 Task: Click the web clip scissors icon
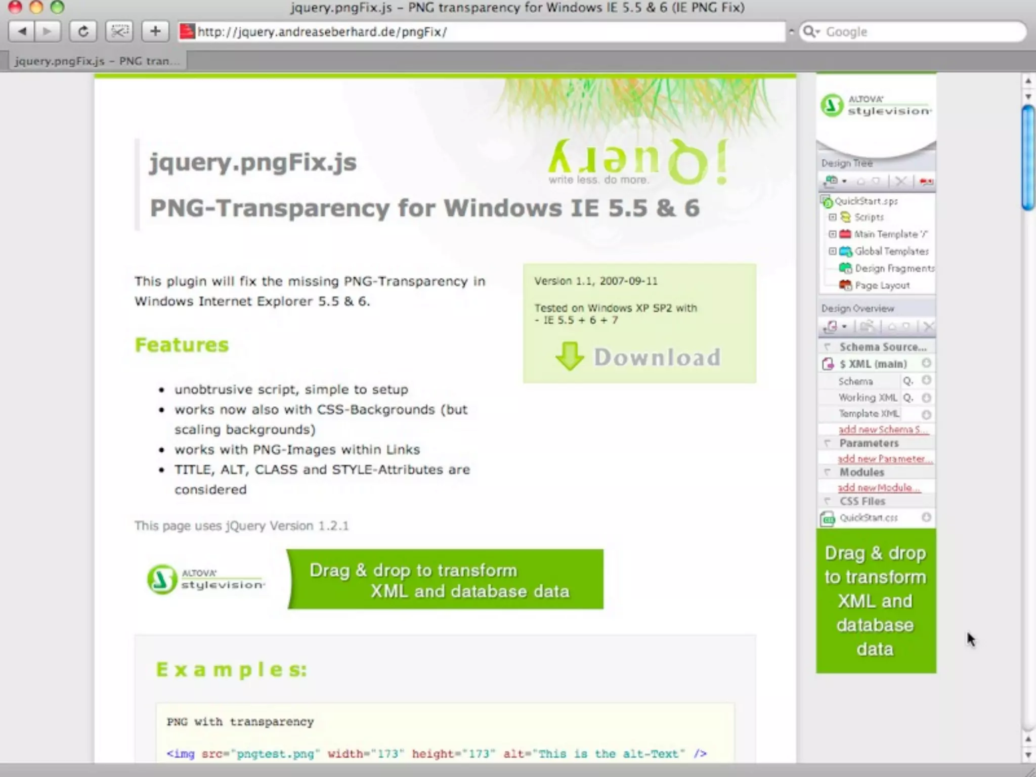point(119,31)
